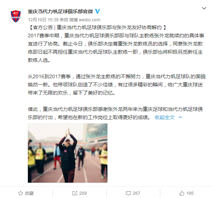Collapse post text via 收起全文
Image resolution: width=212 pixels, height=198 pixels.
[x=165, y=117]
